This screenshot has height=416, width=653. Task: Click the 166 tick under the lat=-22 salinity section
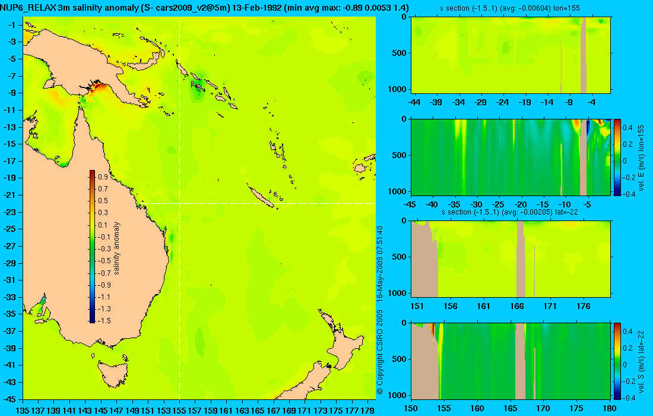(517, 307)
